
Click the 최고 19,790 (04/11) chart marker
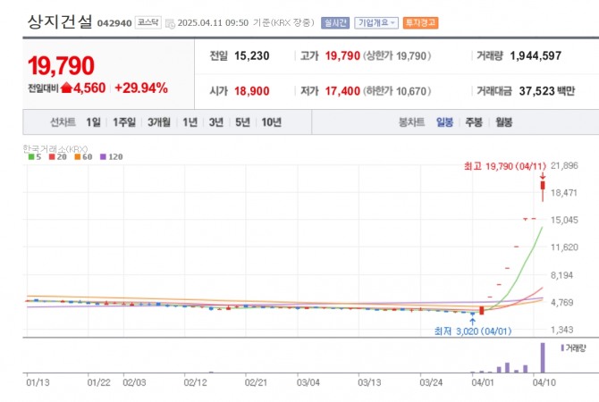(x=505, y=166)
